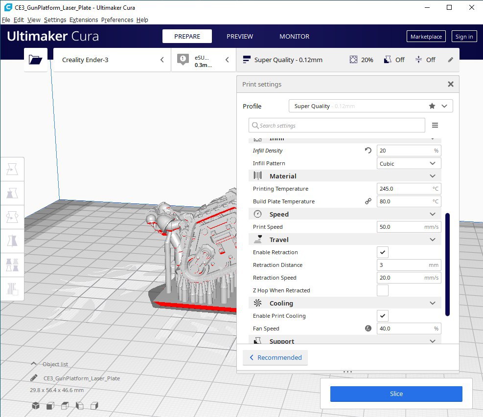The width and height of the screenshot is (483, 417).
Task: Collapse printer selector Creality Ender-3
Action: 112,60
